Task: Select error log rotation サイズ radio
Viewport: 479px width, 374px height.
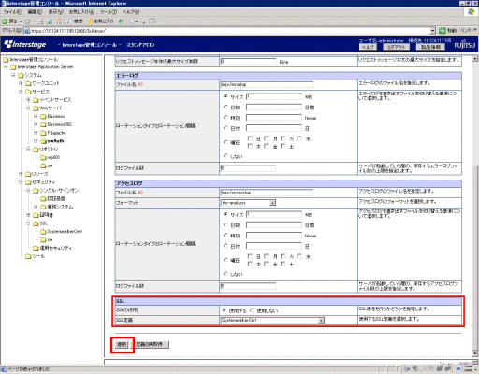Action: point(225,96)
